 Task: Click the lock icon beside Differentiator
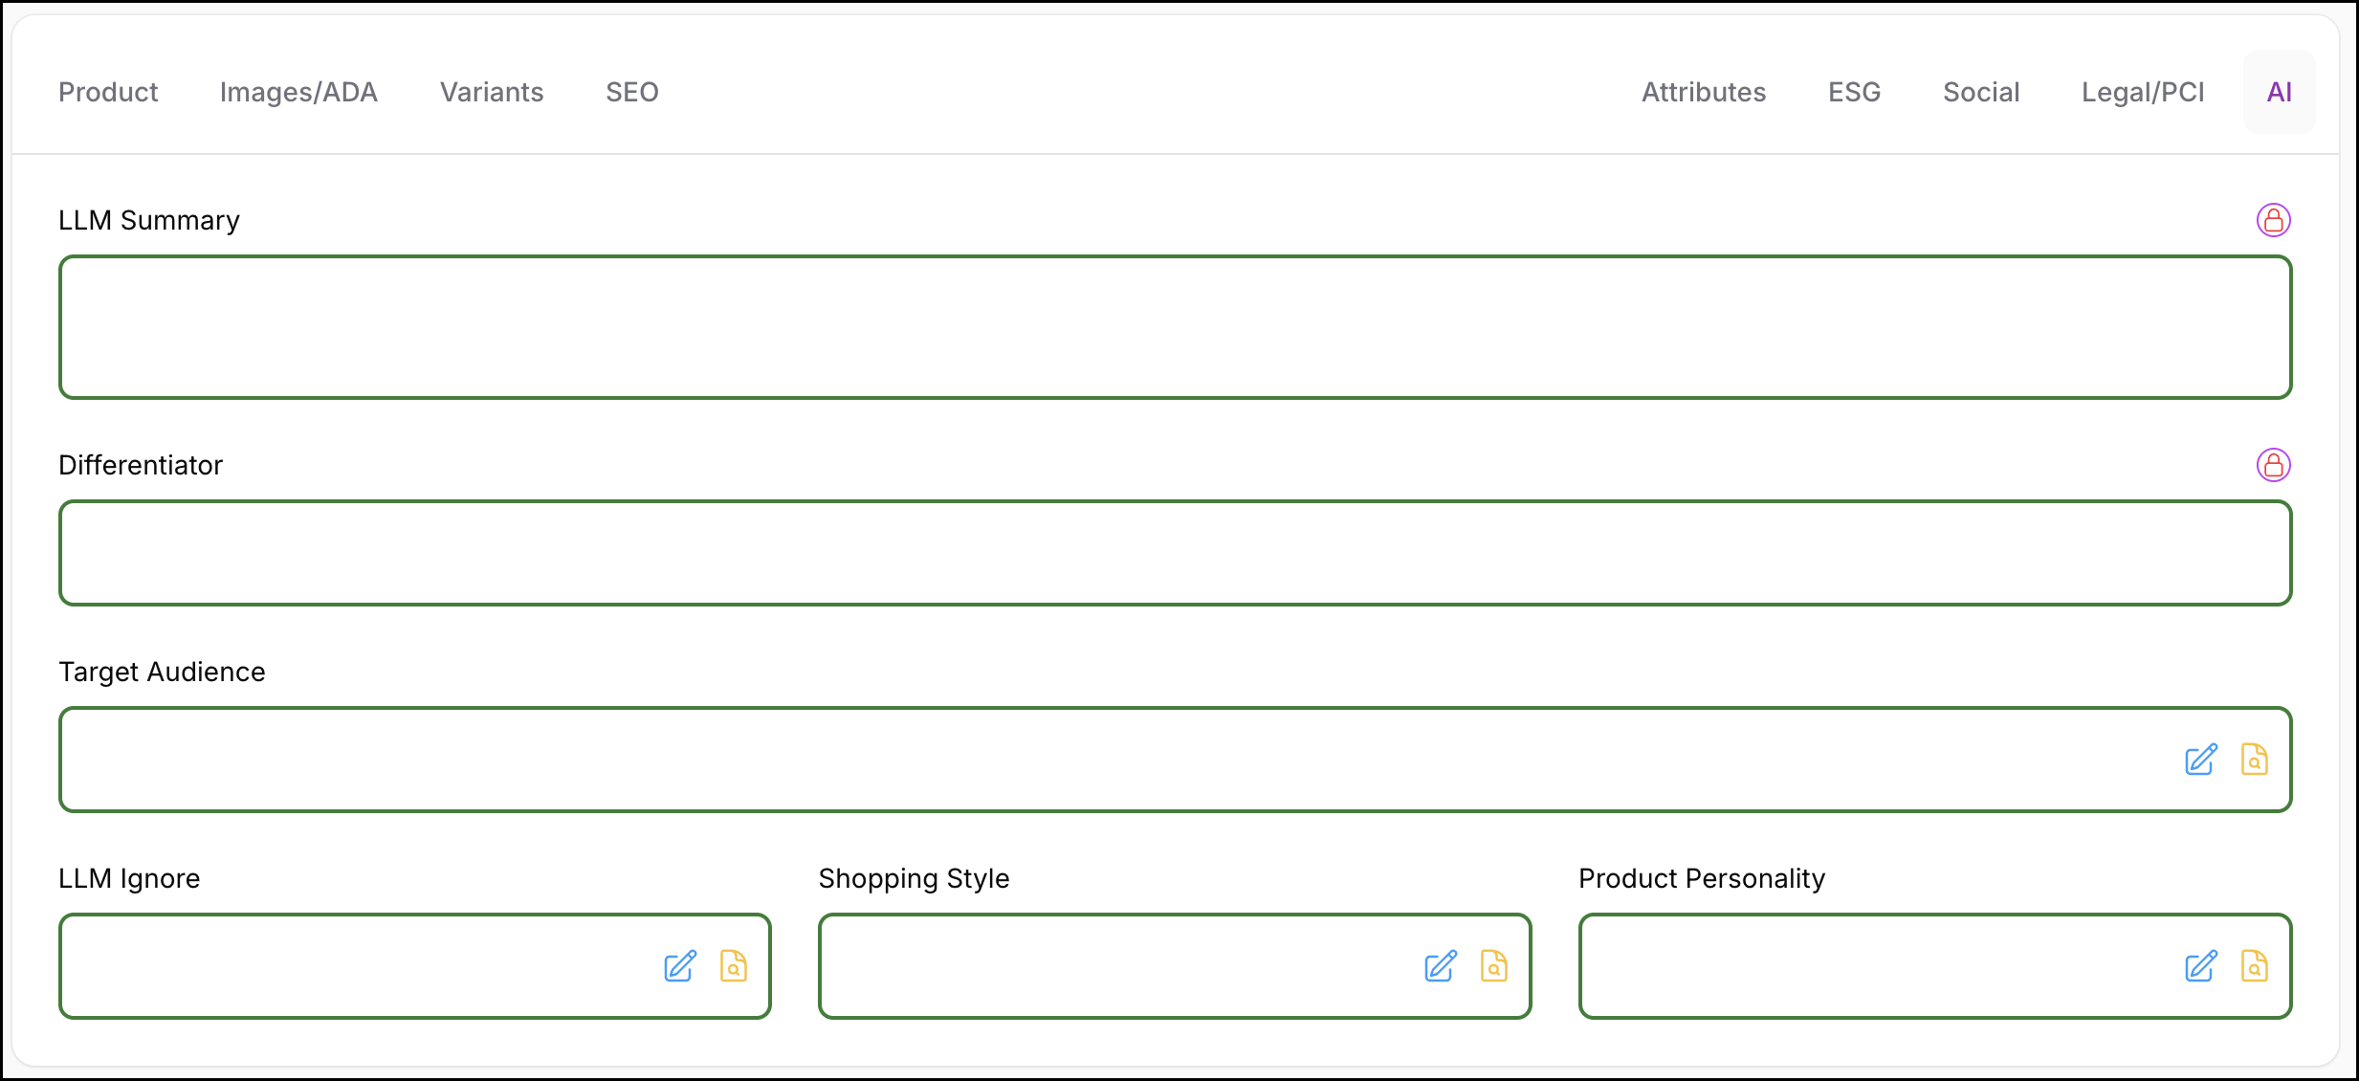(2273, 465)
